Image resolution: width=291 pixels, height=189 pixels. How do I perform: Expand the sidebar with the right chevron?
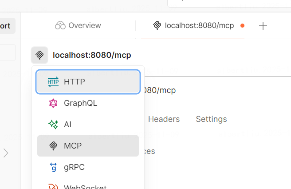pos(6,153)
